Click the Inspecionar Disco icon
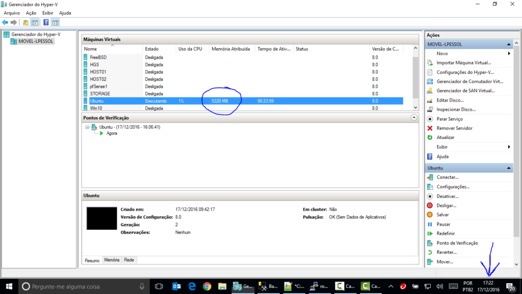 click(x=430, y=109)
